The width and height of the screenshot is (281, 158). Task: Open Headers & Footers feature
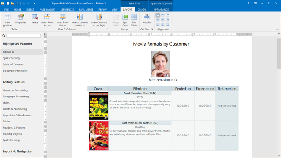(x=14, y=128)
